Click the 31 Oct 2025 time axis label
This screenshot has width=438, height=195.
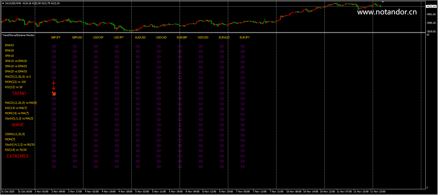click(8, 192)
